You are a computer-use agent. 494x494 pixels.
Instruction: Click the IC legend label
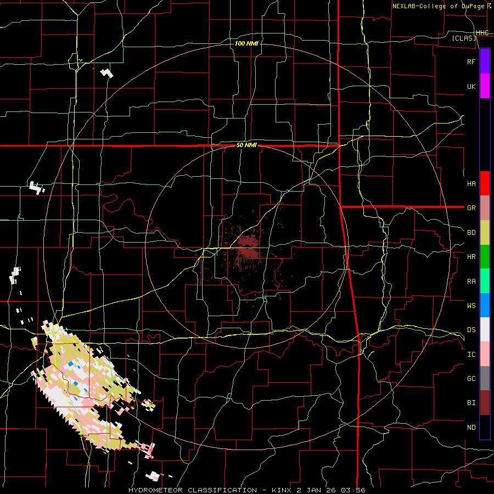tap(471, 355)
